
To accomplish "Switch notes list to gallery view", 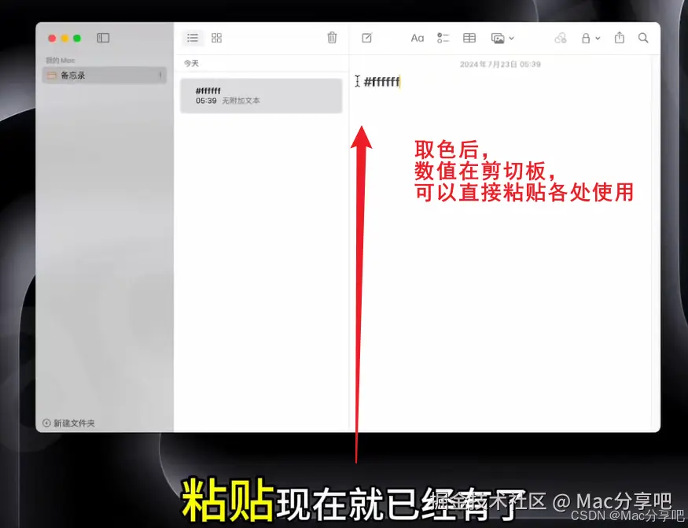I will click(x=216, y=37).
